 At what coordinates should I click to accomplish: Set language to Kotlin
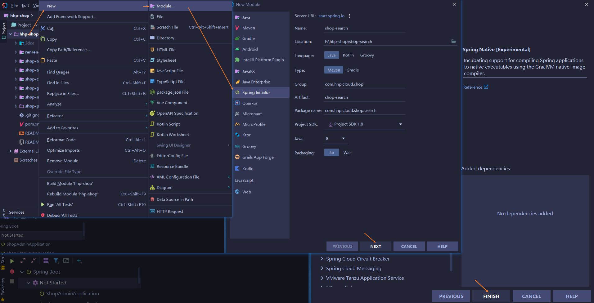[x=348, y=55]
